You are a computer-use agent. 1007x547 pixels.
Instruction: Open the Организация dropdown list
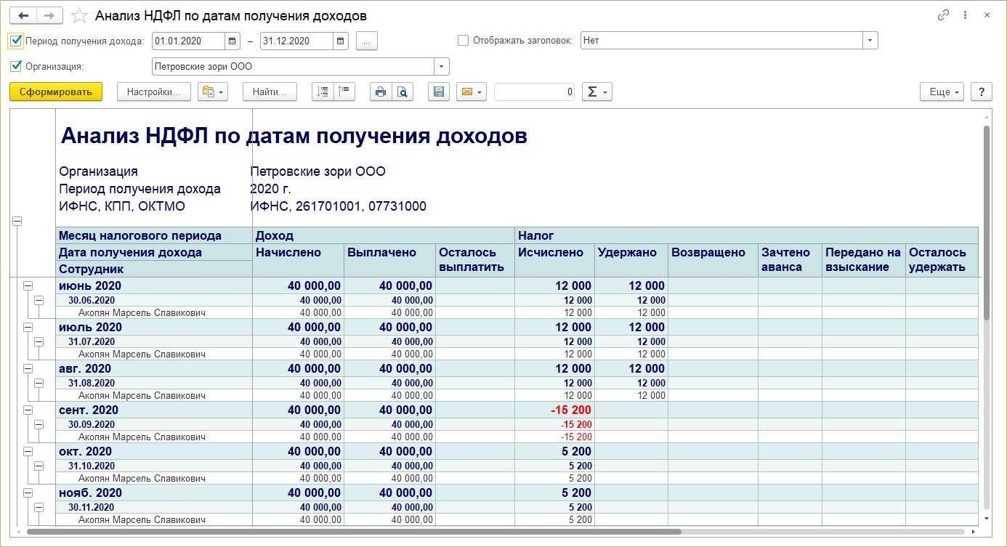tap(442, 67)
